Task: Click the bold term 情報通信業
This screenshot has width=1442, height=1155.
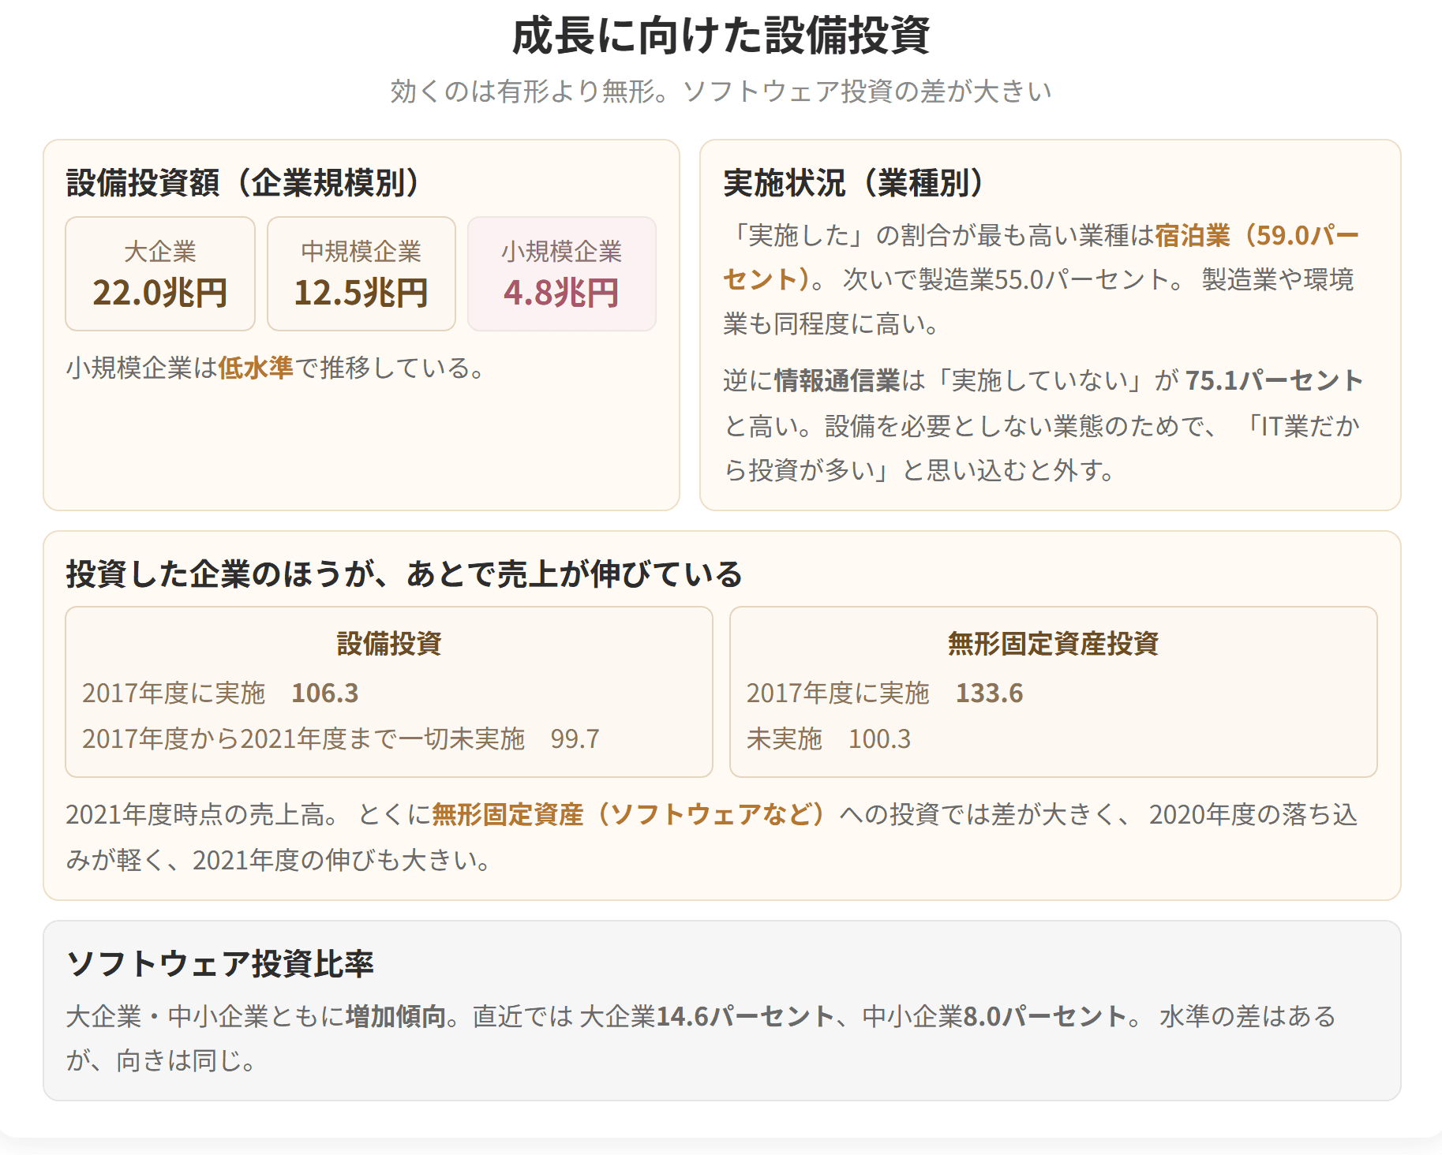Action: click(x=837, y=380)
